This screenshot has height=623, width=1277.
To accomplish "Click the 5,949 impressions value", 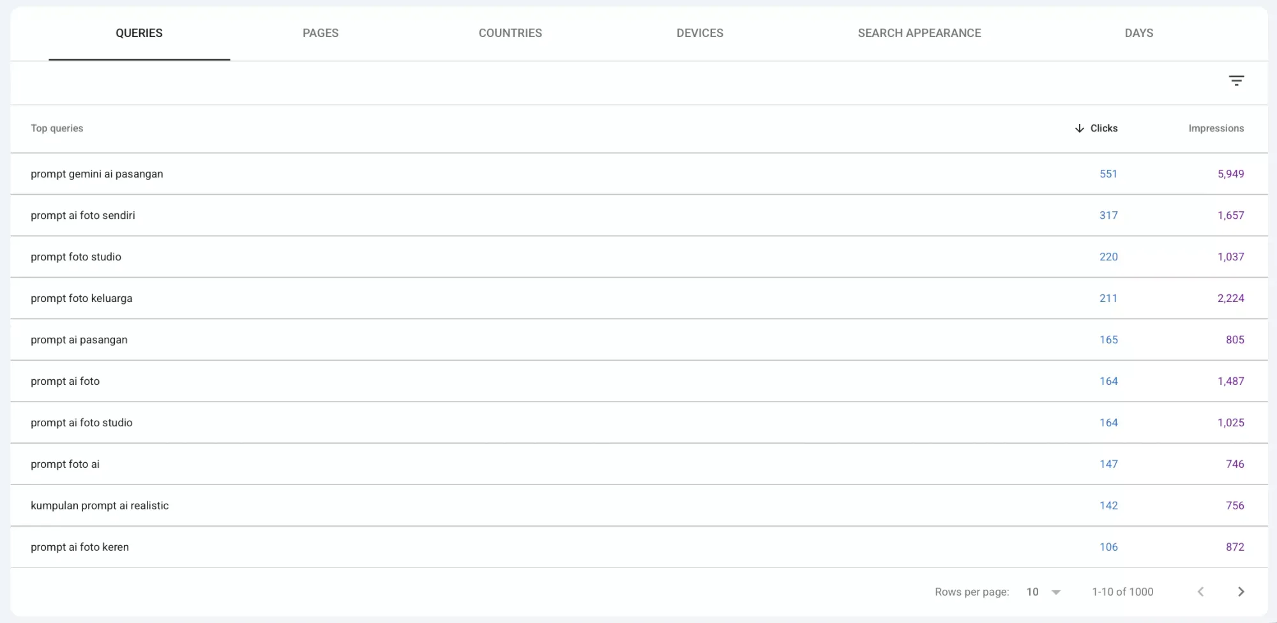I will (1230, 174).
